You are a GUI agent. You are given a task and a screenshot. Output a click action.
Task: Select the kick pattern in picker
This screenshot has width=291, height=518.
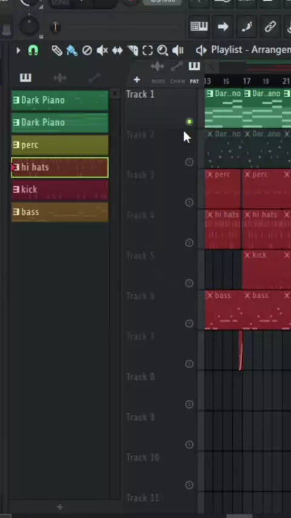coord(60,190)
